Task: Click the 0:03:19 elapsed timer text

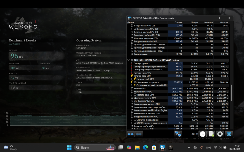Action: (x=195, y=134)
